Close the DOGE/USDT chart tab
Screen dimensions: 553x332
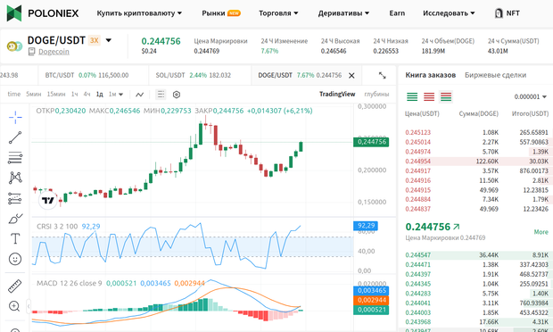tap(351, 76)
